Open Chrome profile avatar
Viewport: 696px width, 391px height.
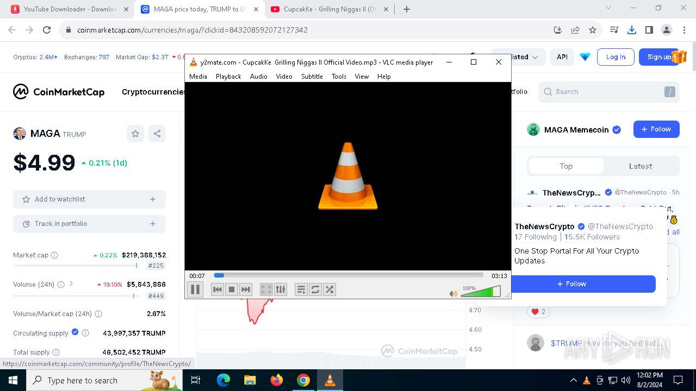click(x=666, y=30)
